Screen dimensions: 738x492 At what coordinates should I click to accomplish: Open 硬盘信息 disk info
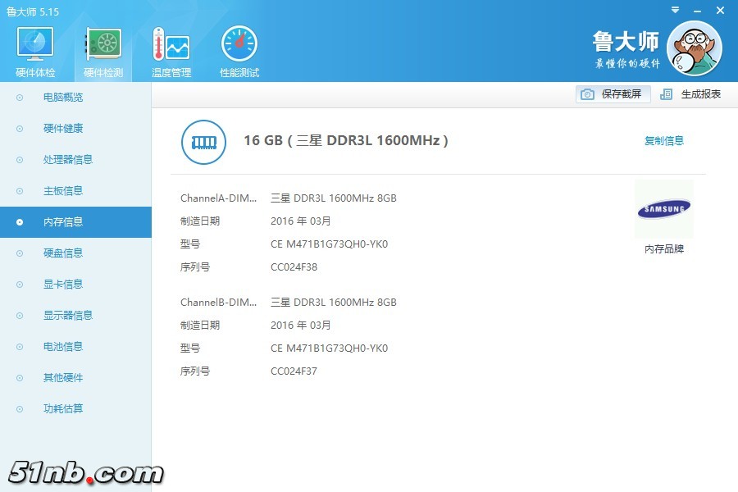[x=63, y=253]
